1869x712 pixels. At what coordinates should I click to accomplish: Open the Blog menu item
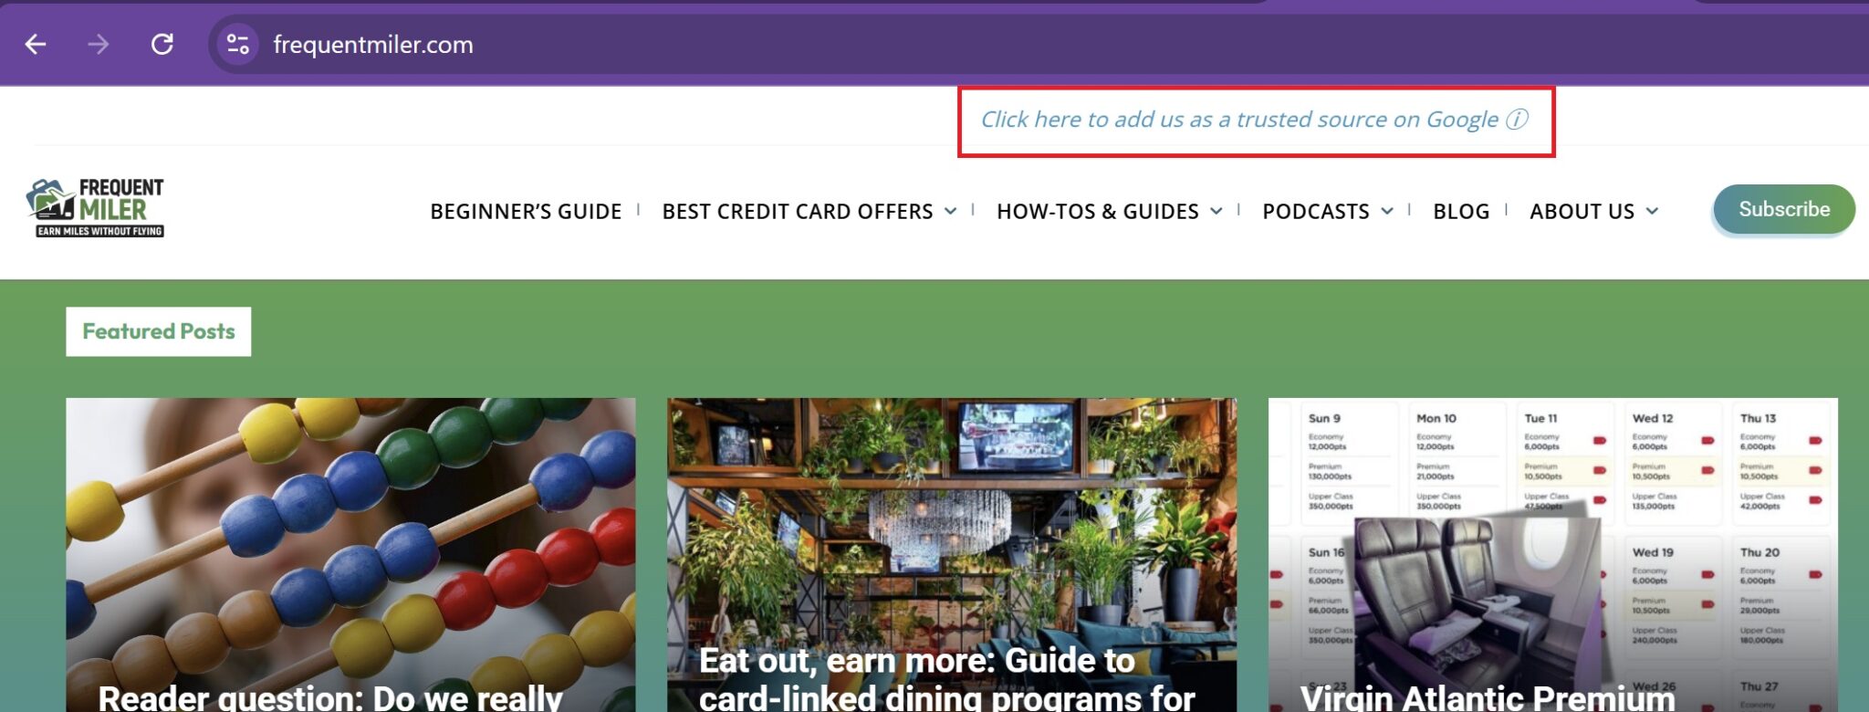coord(1461,211)
